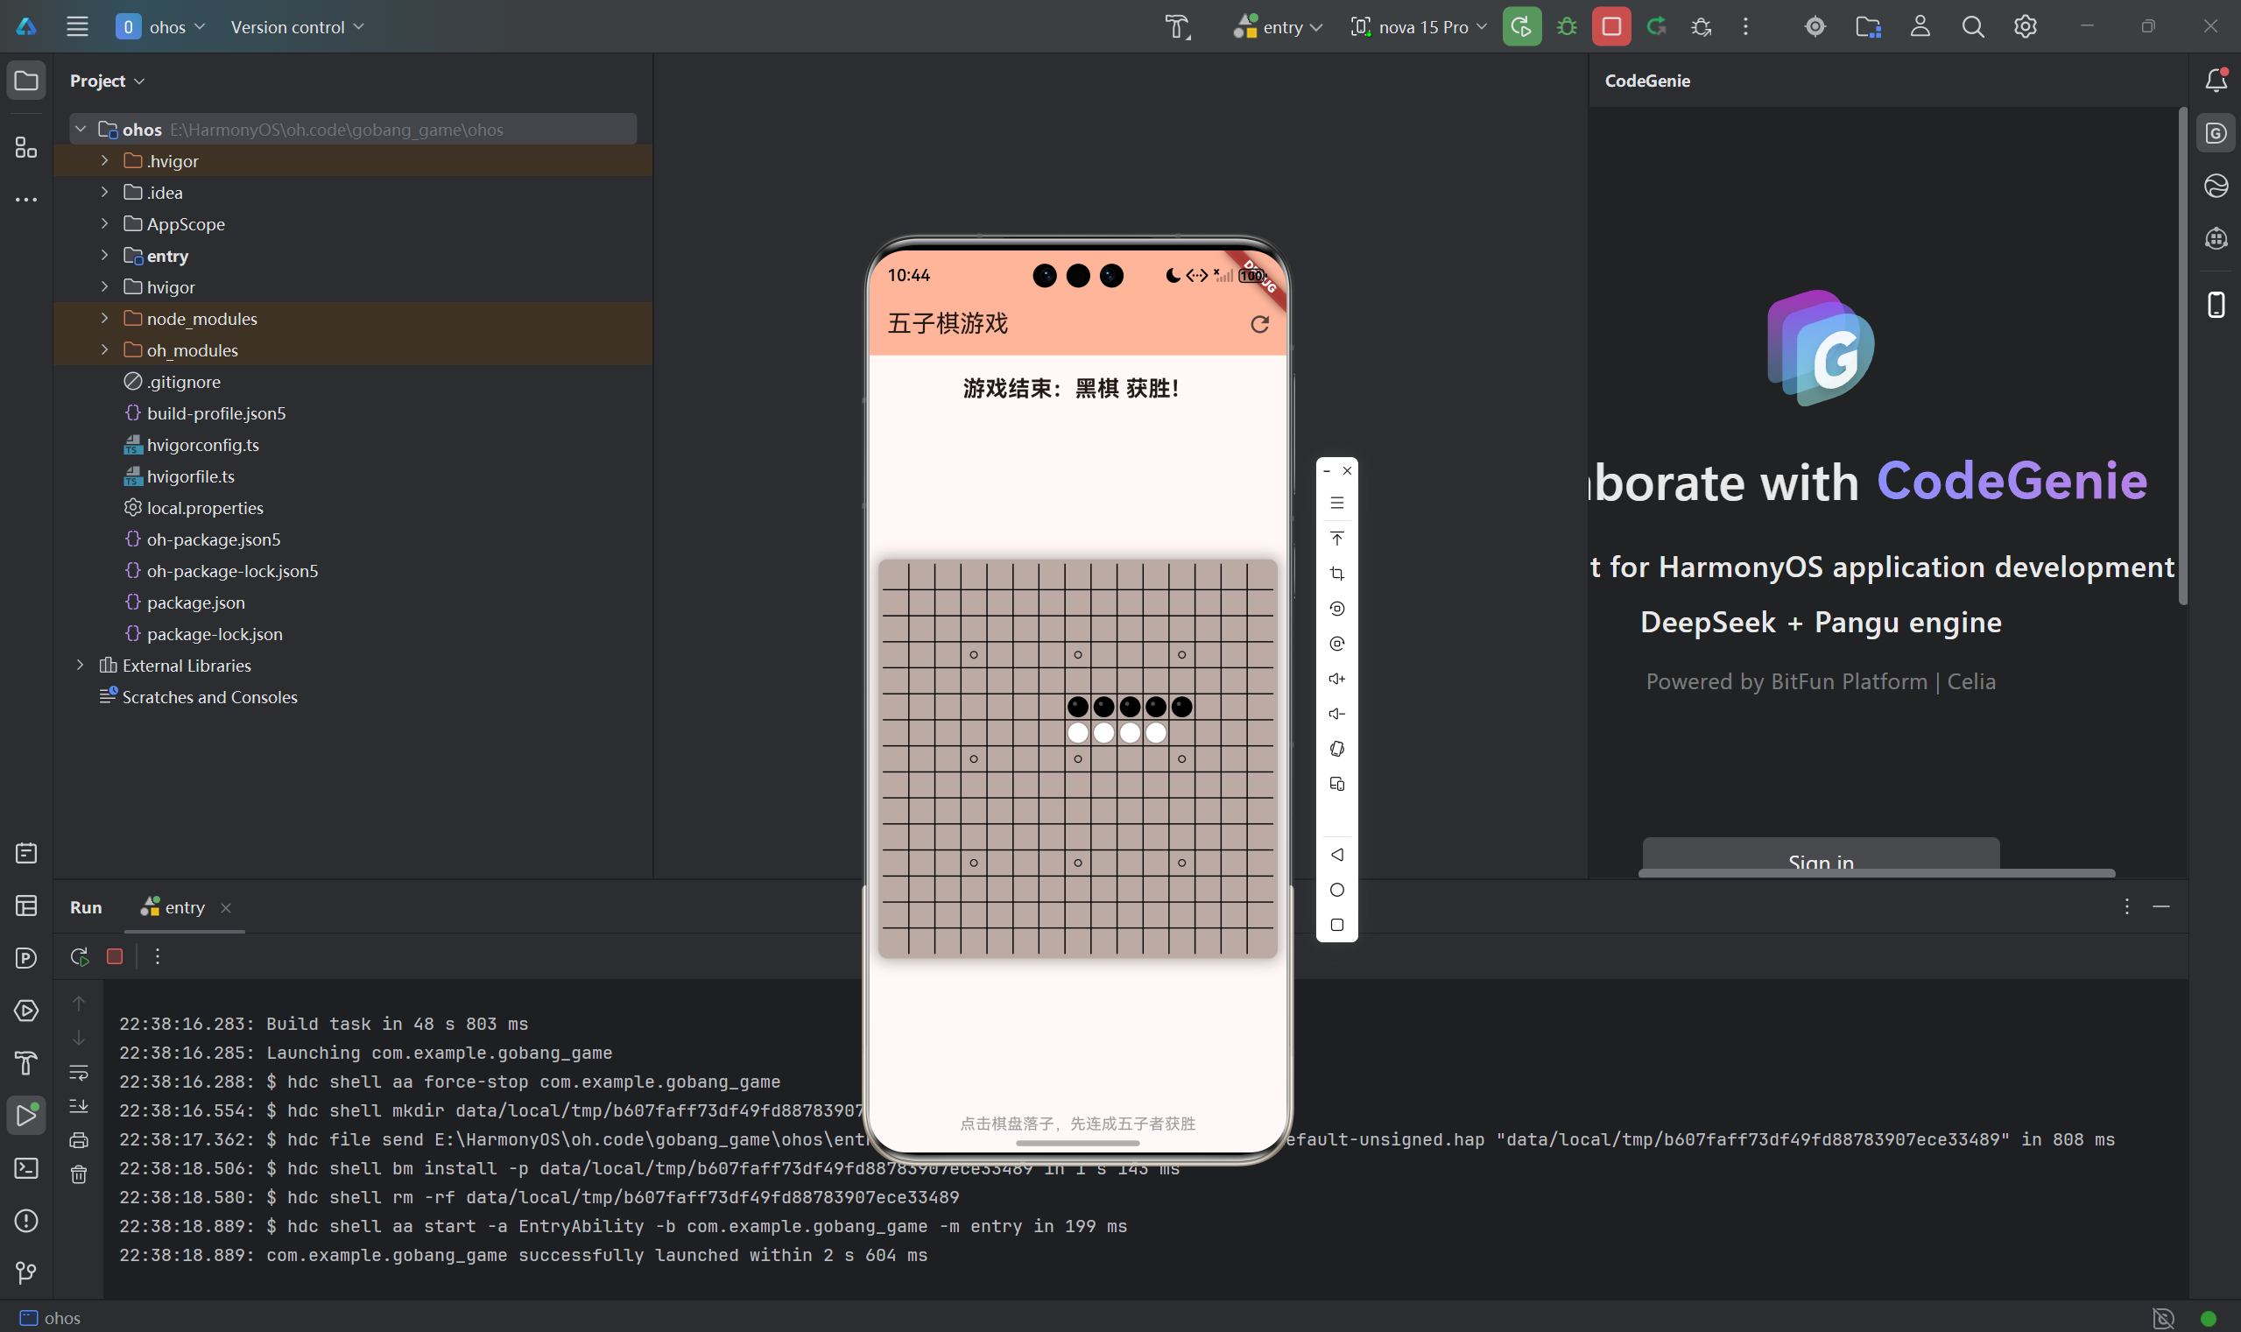Screen dimensions: 2241x1332
Task: Click the red Stop button in top toolbar
Action: (1610, 27)
